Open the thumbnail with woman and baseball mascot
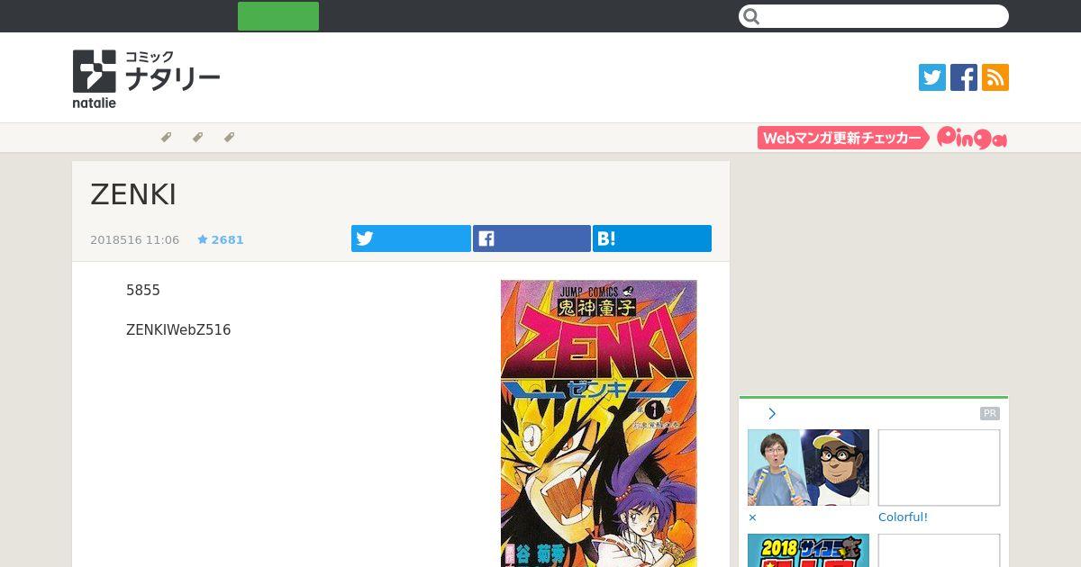The width and height of the screenshot is (1081, 567). (808, 467)
